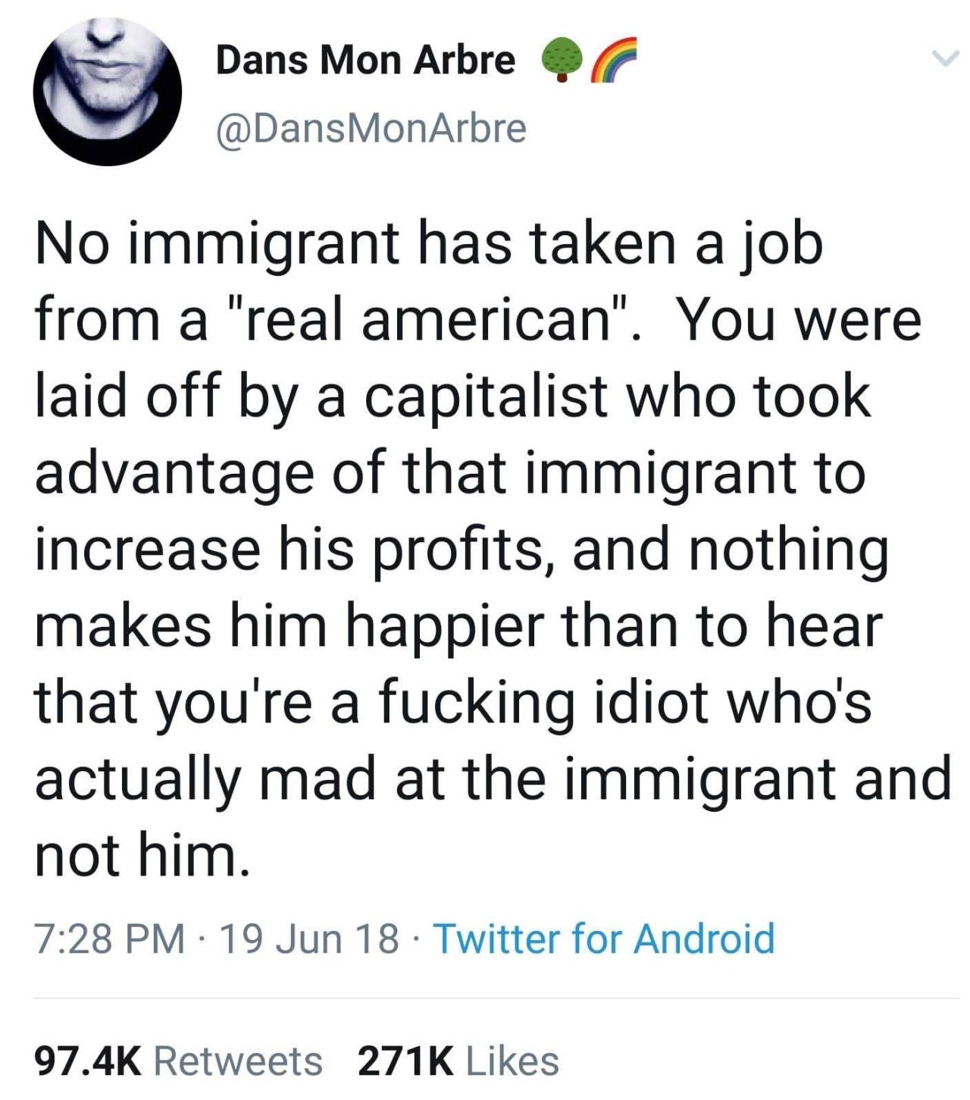Viewport: 970px width, 1100px height.
Task: Click the "19 Jun 18" date
Action: point(309,939)
